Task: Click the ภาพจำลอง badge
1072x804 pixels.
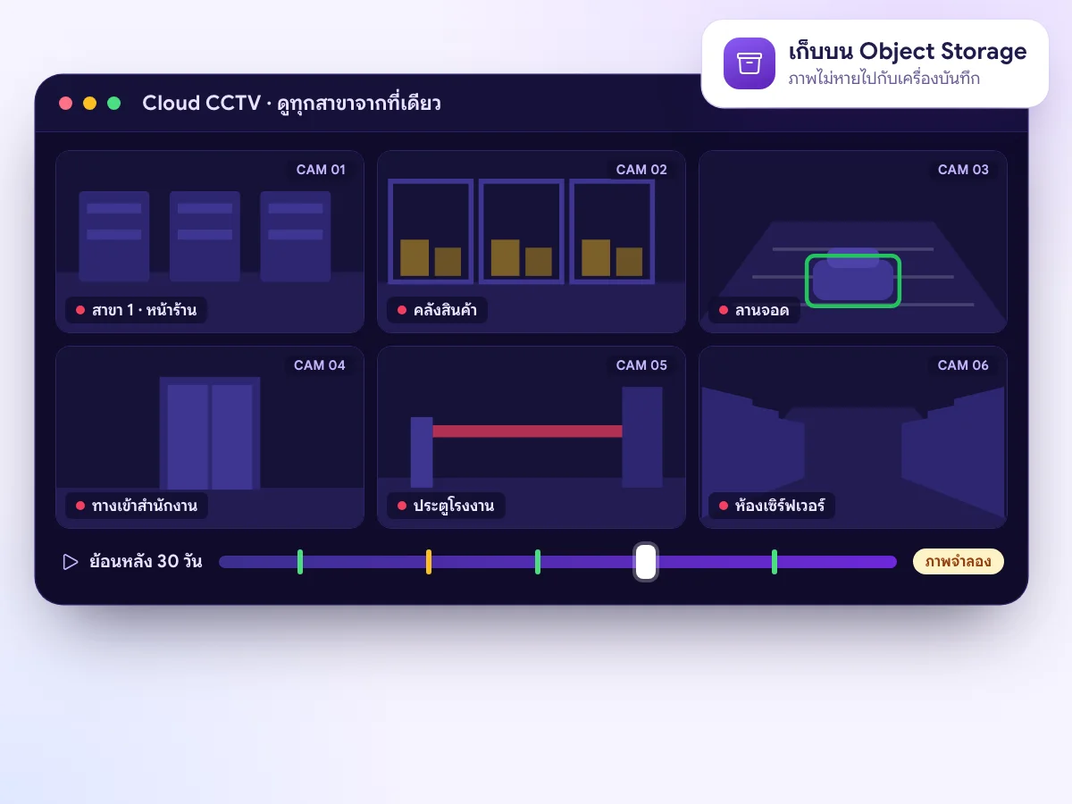Action: pyautogui.click(x=959, y=562)
